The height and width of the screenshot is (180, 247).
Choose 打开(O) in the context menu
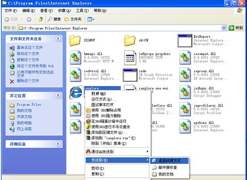(99, 94)
